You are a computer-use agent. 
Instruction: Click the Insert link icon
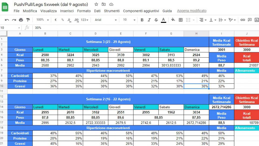[x=243, y=20]
